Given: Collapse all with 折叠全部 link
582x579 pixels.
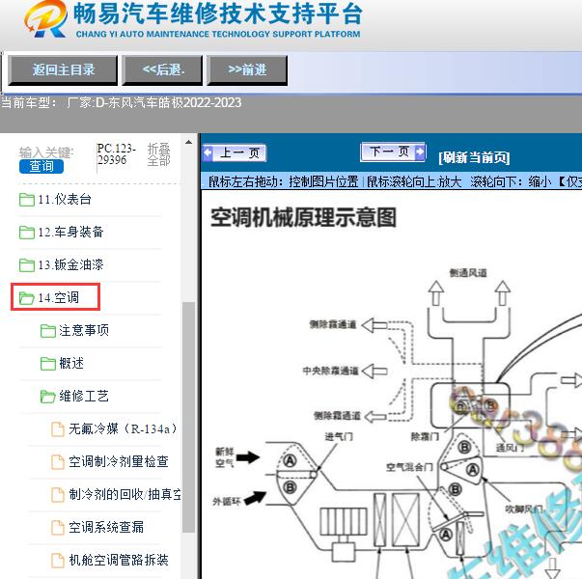Looking at the screenshot, I should pos(159,154).
